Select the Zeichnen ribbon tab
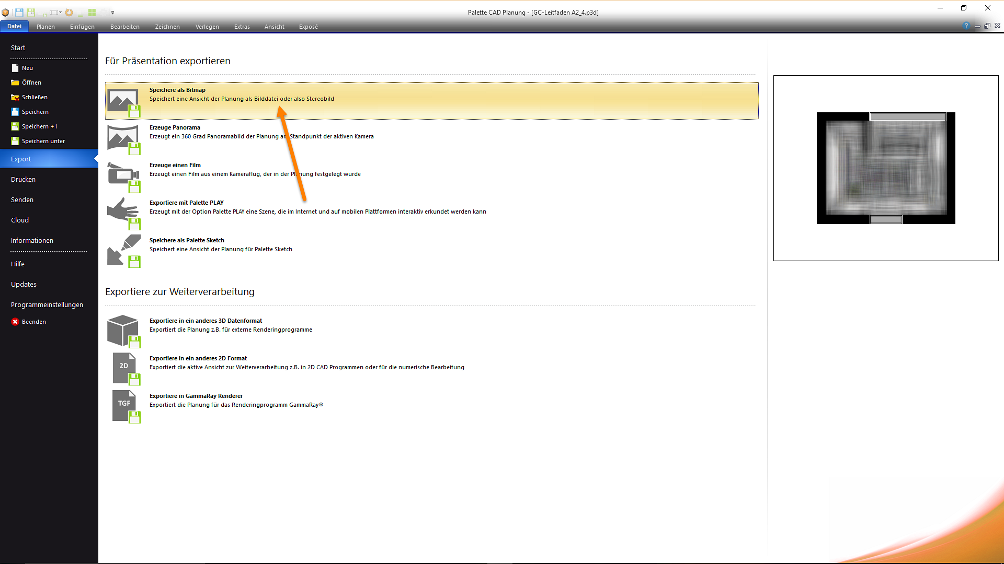 point(167,27)
